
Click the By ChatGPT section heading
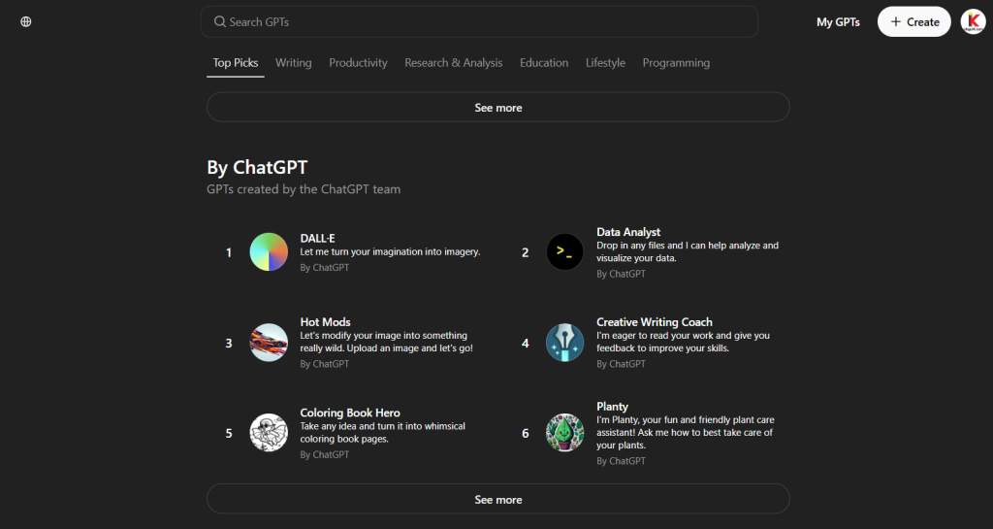tap(257, 167)
